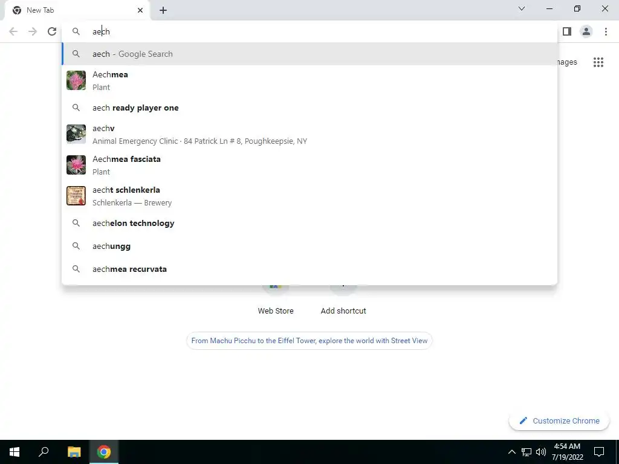Screen dimensions: 619x464
Task: Open the taskbar clock and date
Action: 567,452
